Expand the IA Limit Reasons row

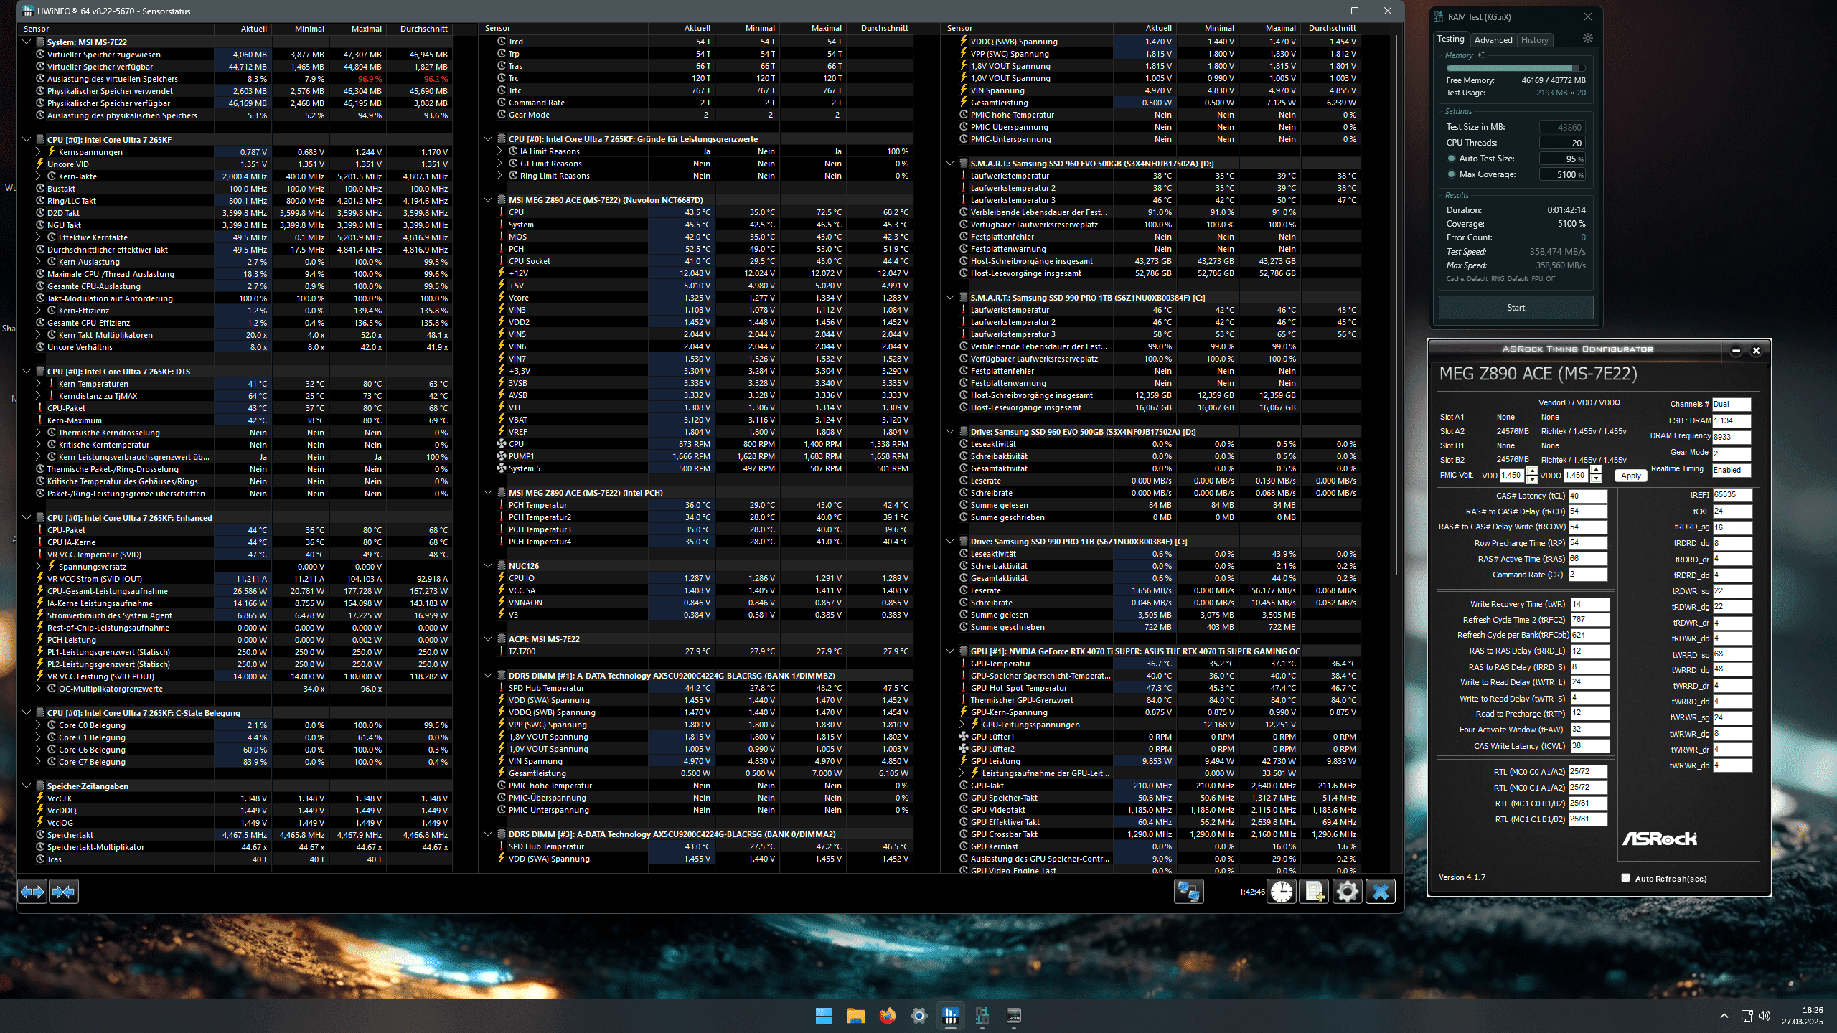(x=500, y=151)
